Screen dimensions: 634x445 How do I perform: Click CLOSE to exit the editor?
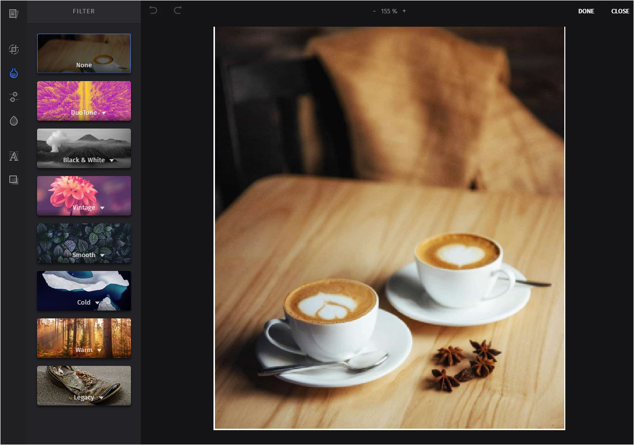point(620,11)
